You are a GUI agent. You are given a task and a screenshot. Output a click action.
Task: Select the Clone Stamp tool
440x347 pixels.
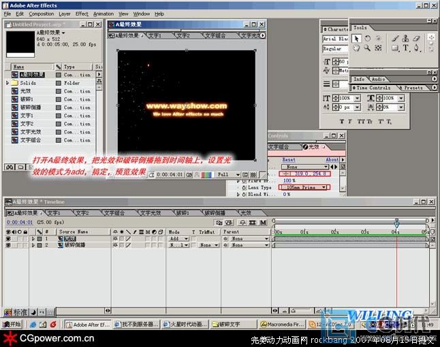click(406, 38)
